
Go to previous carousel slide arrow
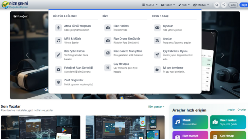[27, 55]
